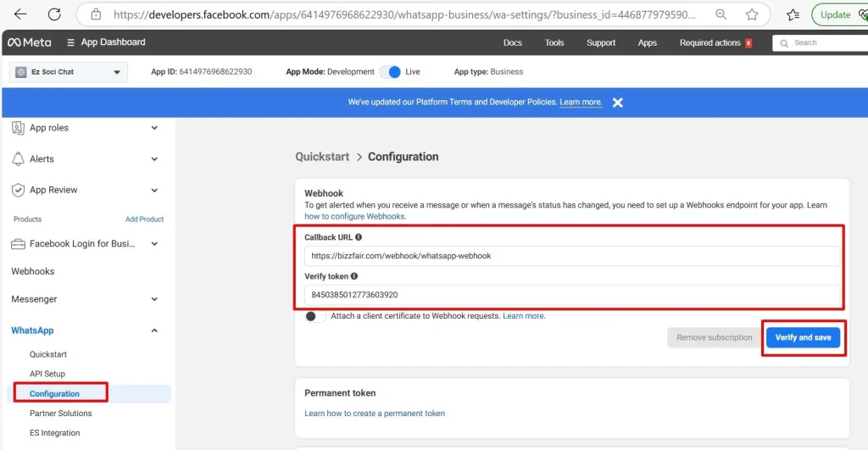Click the browser Update button
868x450 pixels.
835,15
